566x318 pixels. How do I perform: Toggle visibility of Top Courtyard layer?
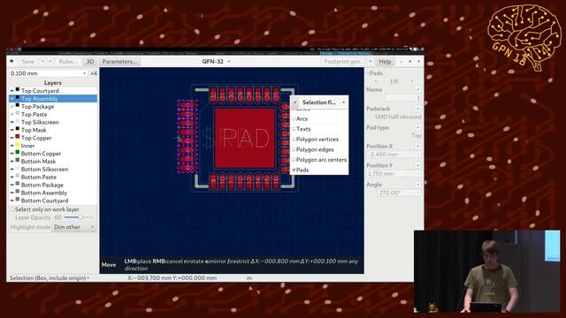pyautogui.click(x=11, y=91)
